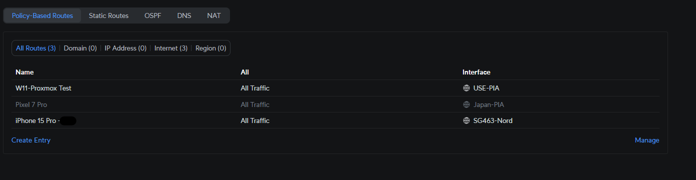Select the disabled Pixel 7 Pro route

pos(335,104)
